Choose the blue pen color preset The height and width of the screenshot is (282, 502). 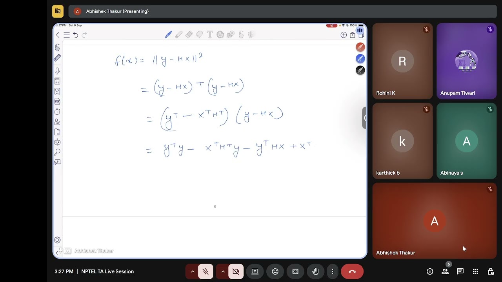pos(360,59)
